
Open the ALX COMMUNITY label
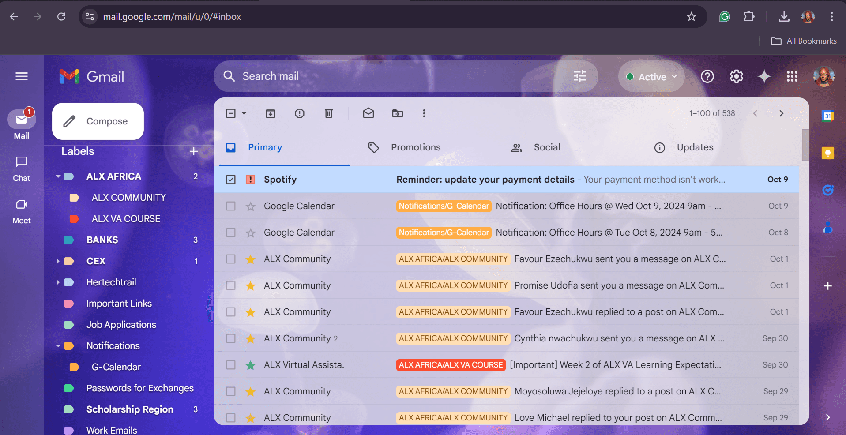[x=128, y=198]
